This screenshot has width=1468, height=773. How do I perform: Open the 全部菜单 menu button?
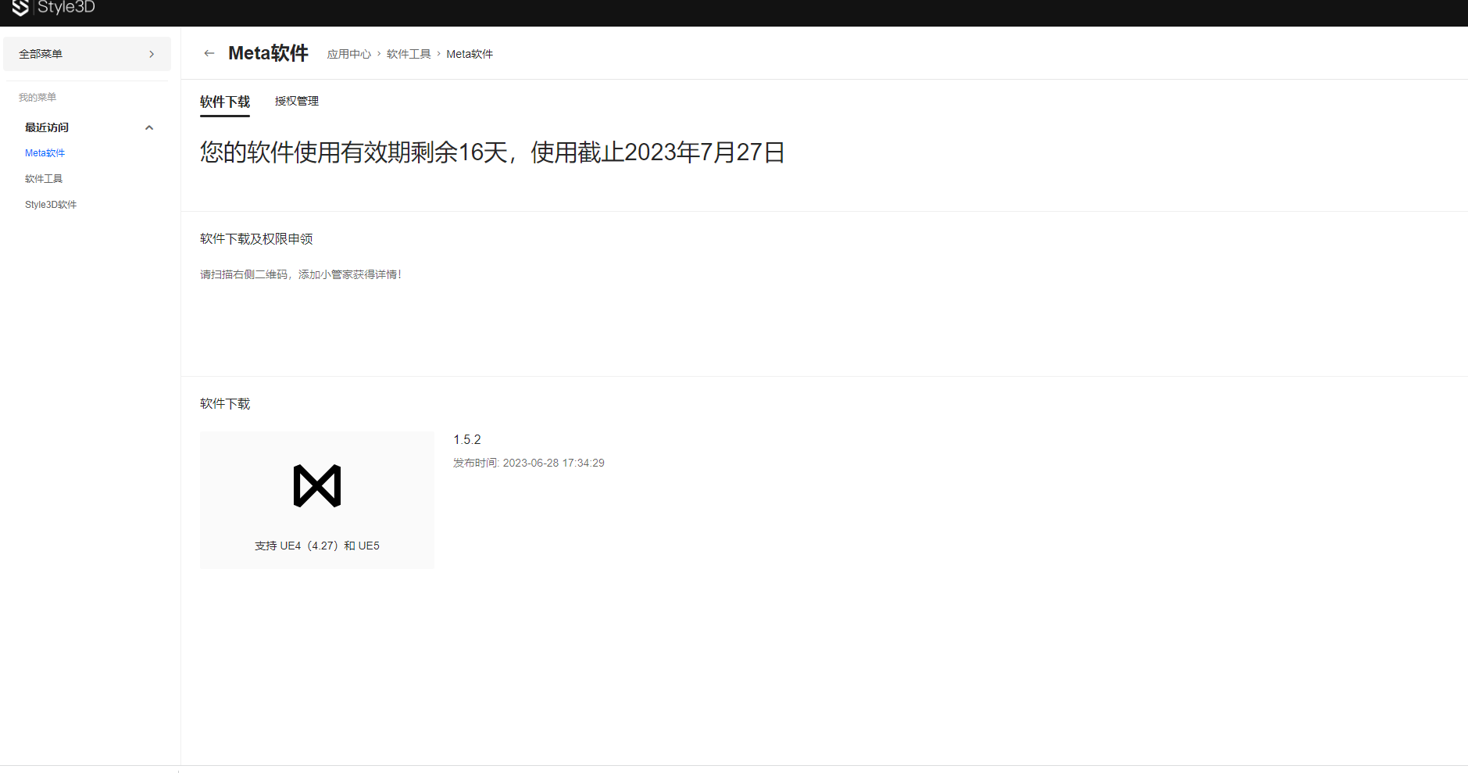(x=87, y=54)
